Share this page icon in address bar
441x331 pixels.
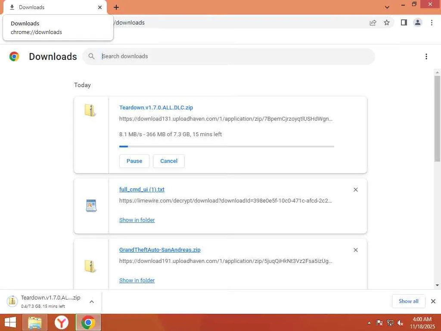373,23
